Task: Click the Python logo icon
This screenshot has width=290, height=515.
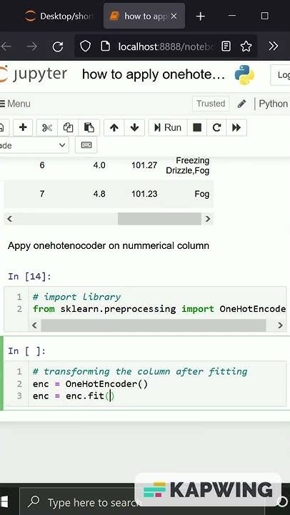Action: point(244,74)
